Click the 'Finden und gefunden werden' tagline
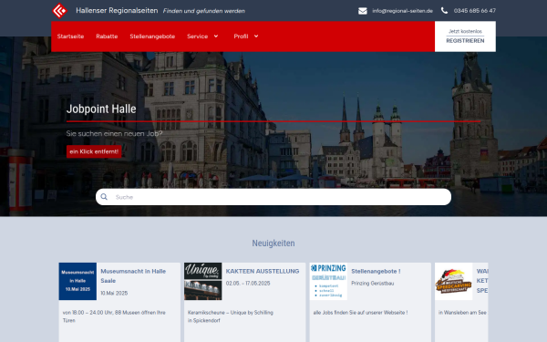Screen dimensions: 547x342 [x=204, y=11]
